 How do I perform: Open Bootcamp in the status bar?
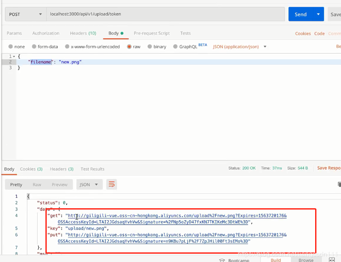[x=238, y=260]
